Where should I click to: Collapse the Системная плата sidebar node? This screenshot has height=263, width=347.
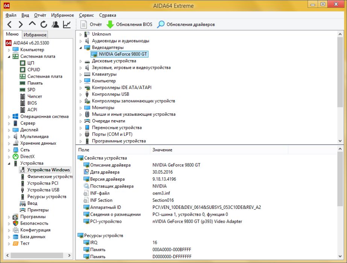point(9,57)
